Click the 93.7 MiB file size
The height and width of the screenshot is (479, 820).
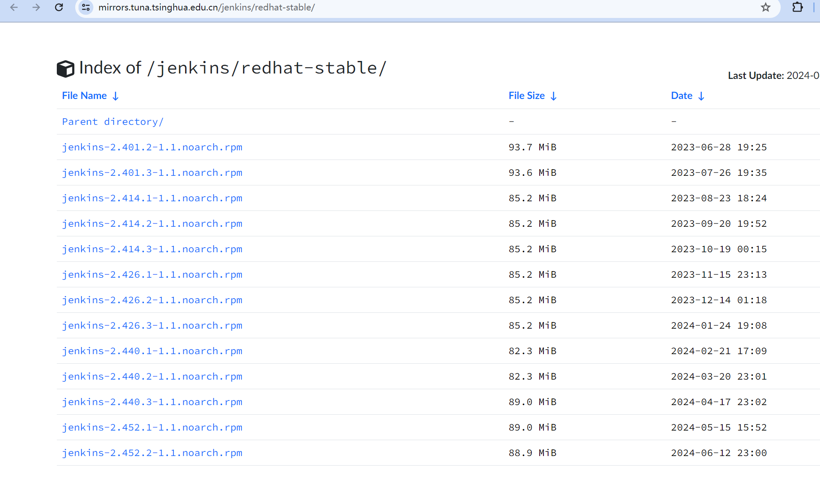tap(533, 147)
